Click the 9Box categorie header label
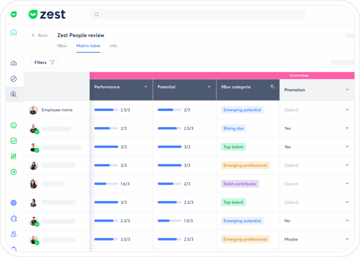The height and width of the screenshot is (257, 360). coord(236,87)
